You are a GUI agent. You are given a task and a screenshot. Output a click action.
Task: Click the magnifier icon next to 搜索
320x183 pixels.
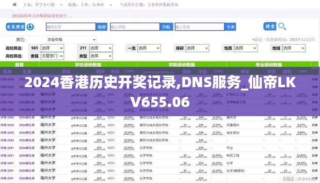coord(282,27)
